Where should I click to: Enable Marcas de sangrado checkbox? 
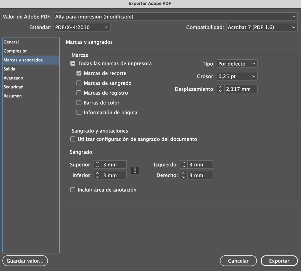(x=79, y=83)
